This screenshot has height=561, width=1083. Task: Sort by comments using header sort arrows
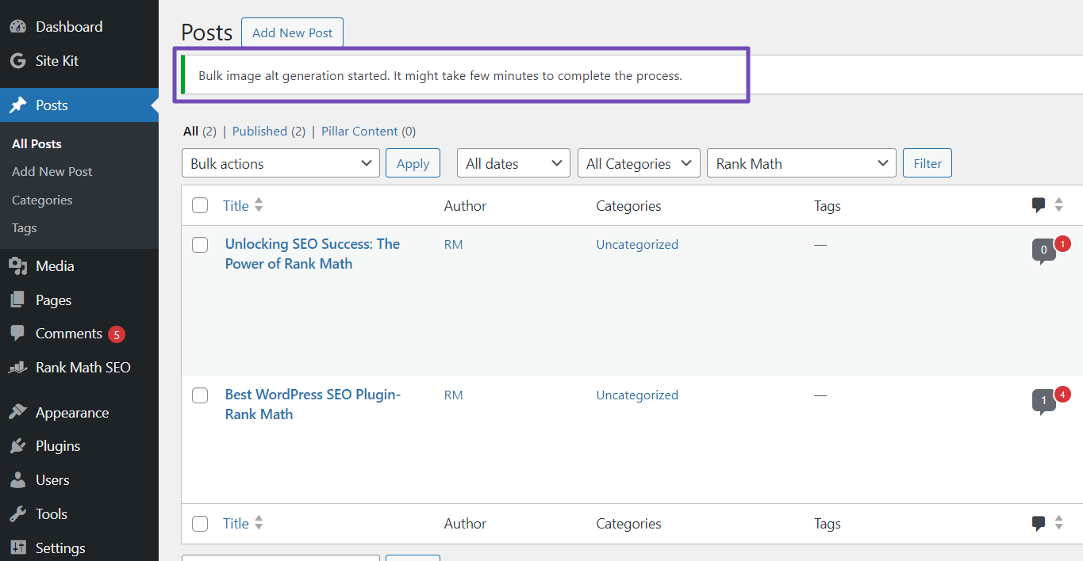pos(1058,205)
